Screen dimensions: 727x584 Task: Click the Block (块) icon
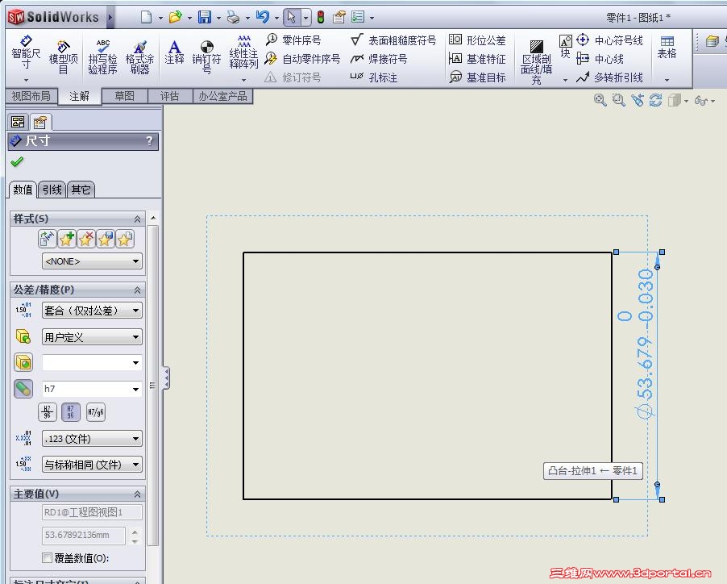565,47
